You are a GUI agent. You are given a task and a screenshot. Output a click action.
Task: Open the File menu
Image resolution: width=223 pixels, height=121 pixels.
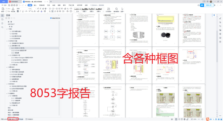click(4, 5)
